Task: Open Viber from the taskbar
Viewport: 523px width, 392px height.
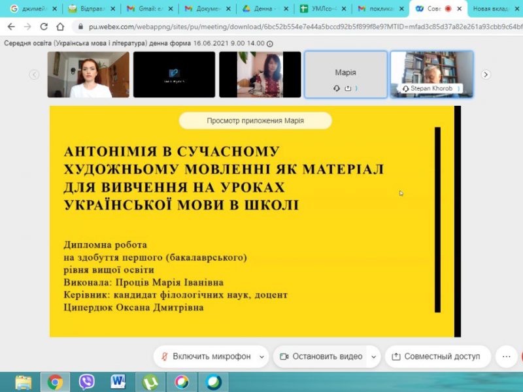Action: (x=86, y=381)
